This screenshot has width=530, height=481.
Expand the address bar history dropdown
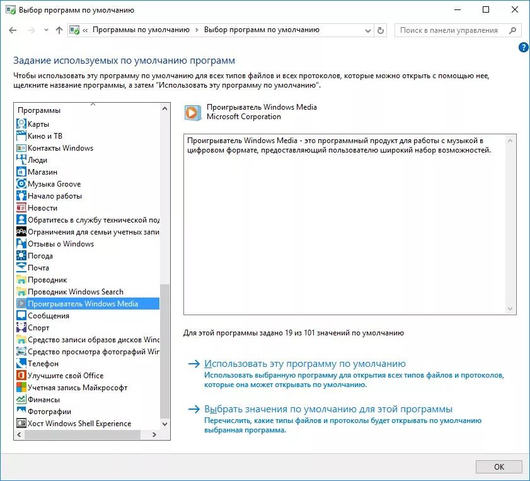click(368, 31)
